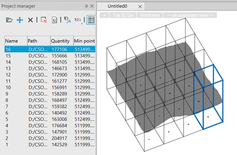Pin the Project manager panel
Image resolution: width=237 pixels, height=155 pixels.
click(x=86, y=6)
